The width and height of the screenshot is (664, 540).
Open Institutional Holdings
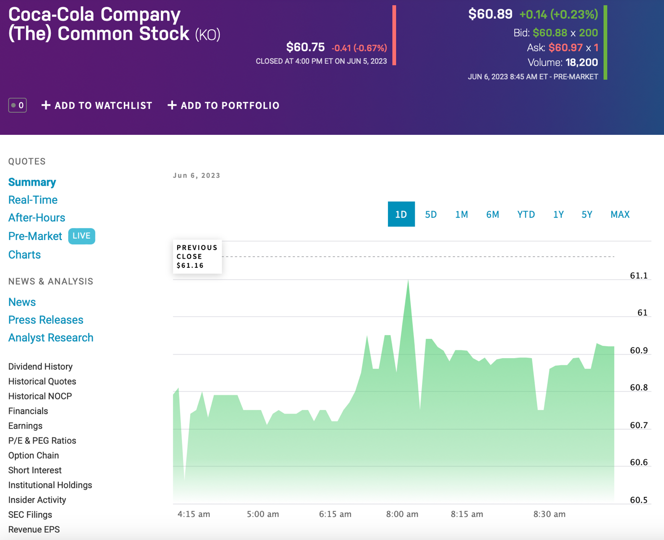pos(50,485)
